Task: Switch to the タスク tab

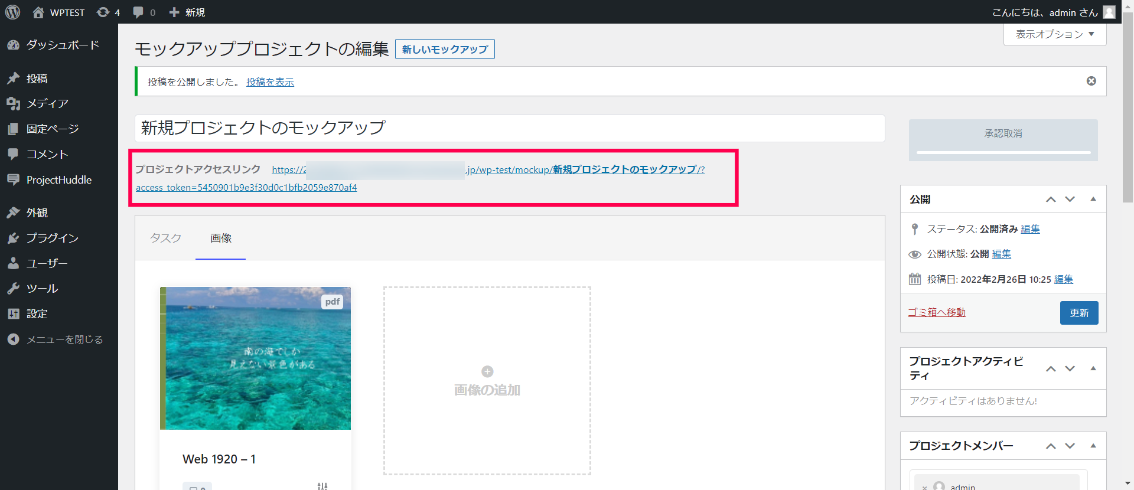Action: click(x=165, y=238)
